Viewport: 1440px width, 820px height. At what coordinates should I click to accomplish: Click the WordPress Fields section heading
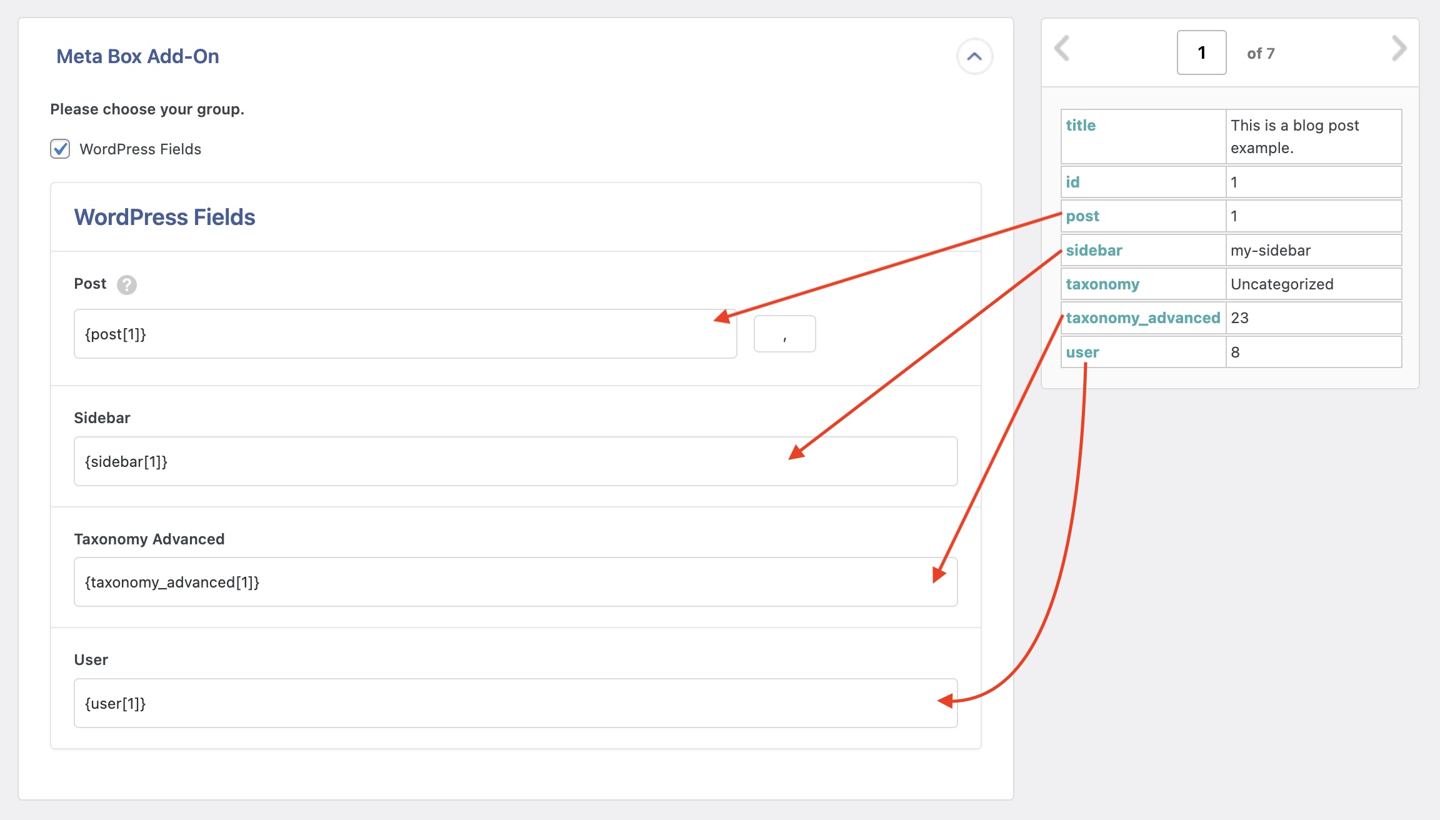[x=164, y=217]
